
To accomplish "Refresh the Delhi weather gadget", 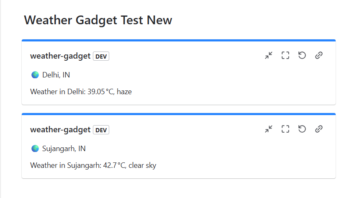I will pyautogui.click(x=302, y=55).
